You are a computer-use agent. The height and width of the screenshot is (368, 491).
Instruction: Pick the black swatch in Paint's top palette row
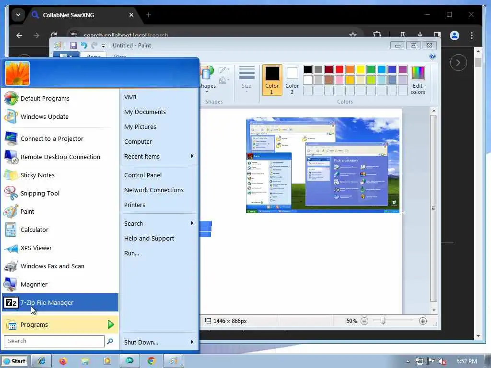(x=308, y=69)
